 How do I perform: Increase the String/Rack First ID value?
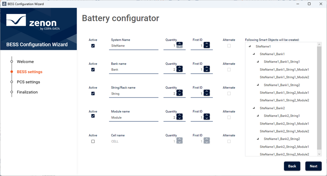tap(206, 91)
